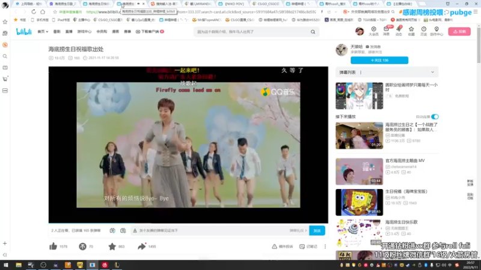Open the anime drawing ad thumbnail
The width and height of the screenshot is (481, 270).
tap(359, 95)
